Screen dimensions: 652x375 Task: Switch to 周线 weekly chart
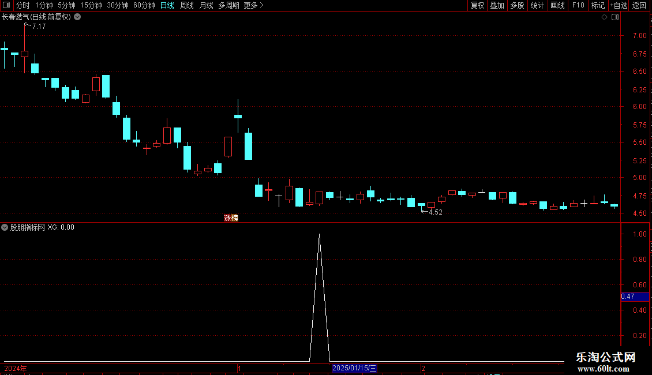(x=187, y=5)
